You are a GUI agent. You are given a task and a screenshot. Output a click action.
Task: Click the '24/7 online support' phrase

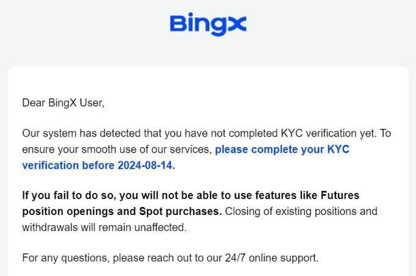click(x=271, y=258)
